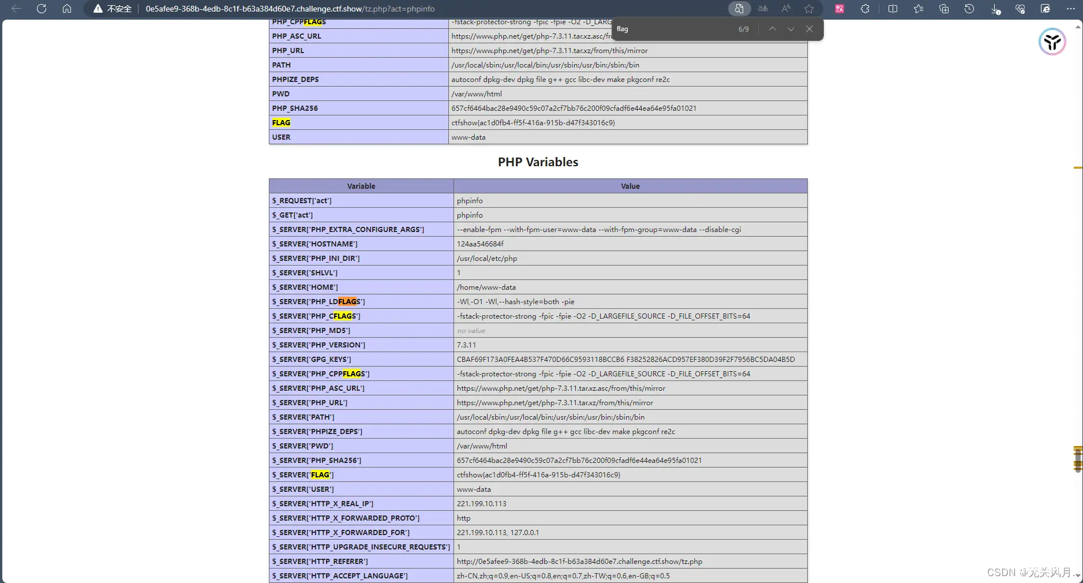Click the ctfshow flag value in $_SERVER['FLAG'] row

click(538, 474)
